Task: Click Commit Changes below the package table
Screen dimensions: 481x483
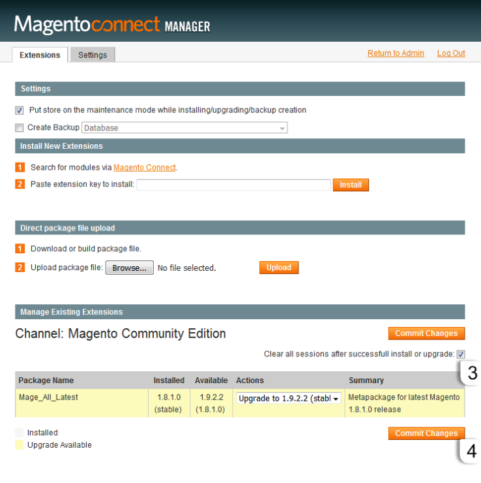Action: pos(426,433)
